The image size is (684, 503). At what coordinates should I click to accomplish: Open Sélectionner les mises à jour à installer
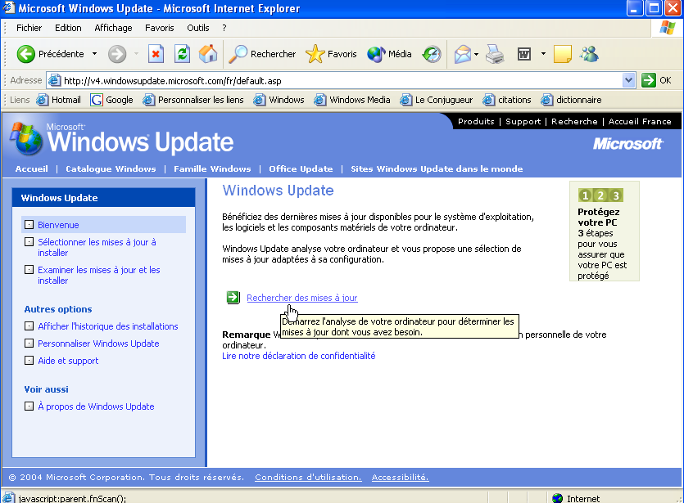point(97,247)
